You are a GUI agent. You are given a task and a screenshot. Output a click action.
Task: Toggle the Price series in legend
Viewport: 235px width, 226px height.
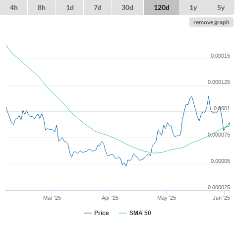click(96, 213)
